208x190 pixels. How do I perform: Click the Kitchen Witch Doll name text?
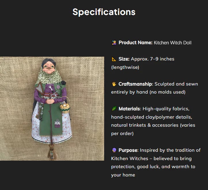pyautogui.click(x=173, y=43)
